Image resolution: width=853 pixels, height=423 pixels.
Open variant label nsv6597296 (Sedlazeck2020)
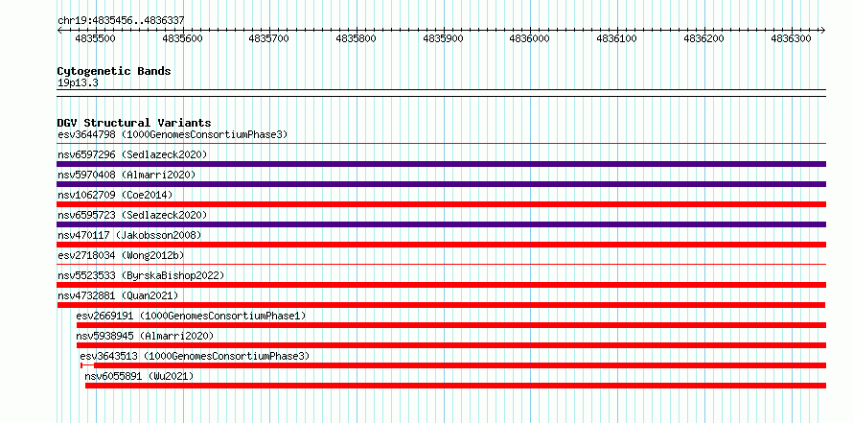pyautogui.click(x=132, y=154)
